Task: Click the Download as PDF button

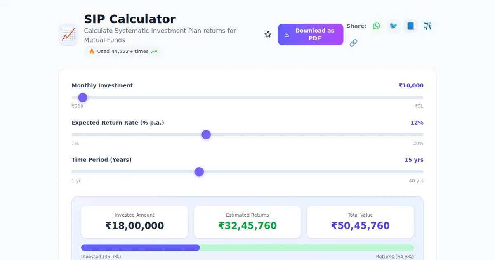Action: click(310, 34)
